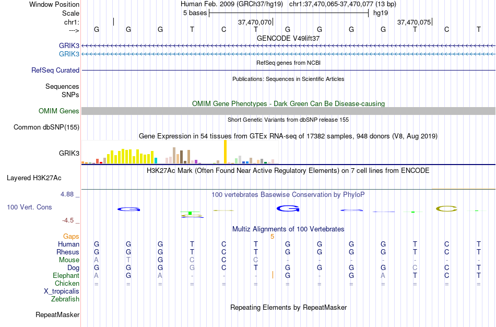Viewport: 496px width, 327px height.
Task: Select the light blue GRIK3 transcript line
Action: (x=289, y=54)
